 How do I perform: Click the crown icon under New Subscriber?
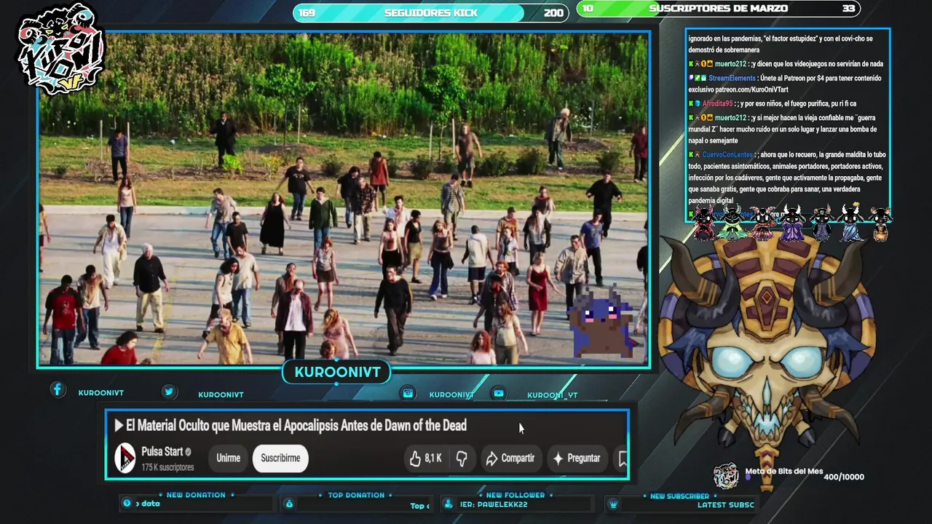click(x=613, y=504)
